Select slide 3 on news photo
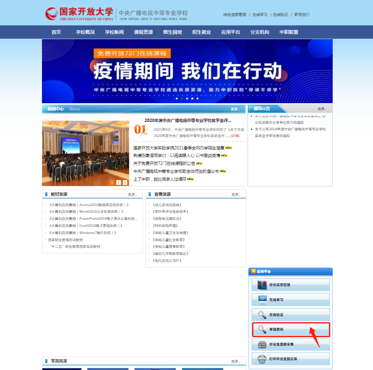The image size is (373, 370). (125, 182)
